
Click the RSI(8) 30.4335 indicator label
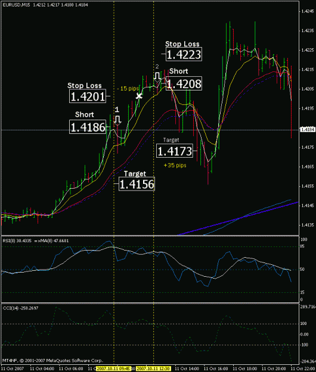coord(17,241)
